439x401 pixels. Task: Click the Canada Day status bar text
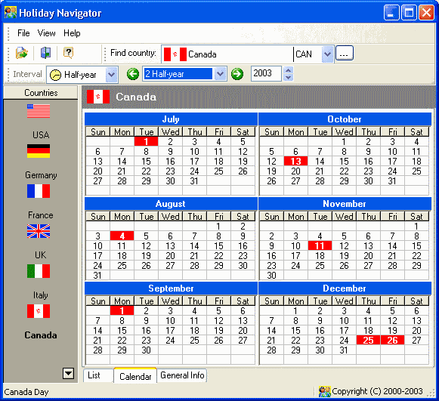(x=26, y=392)
